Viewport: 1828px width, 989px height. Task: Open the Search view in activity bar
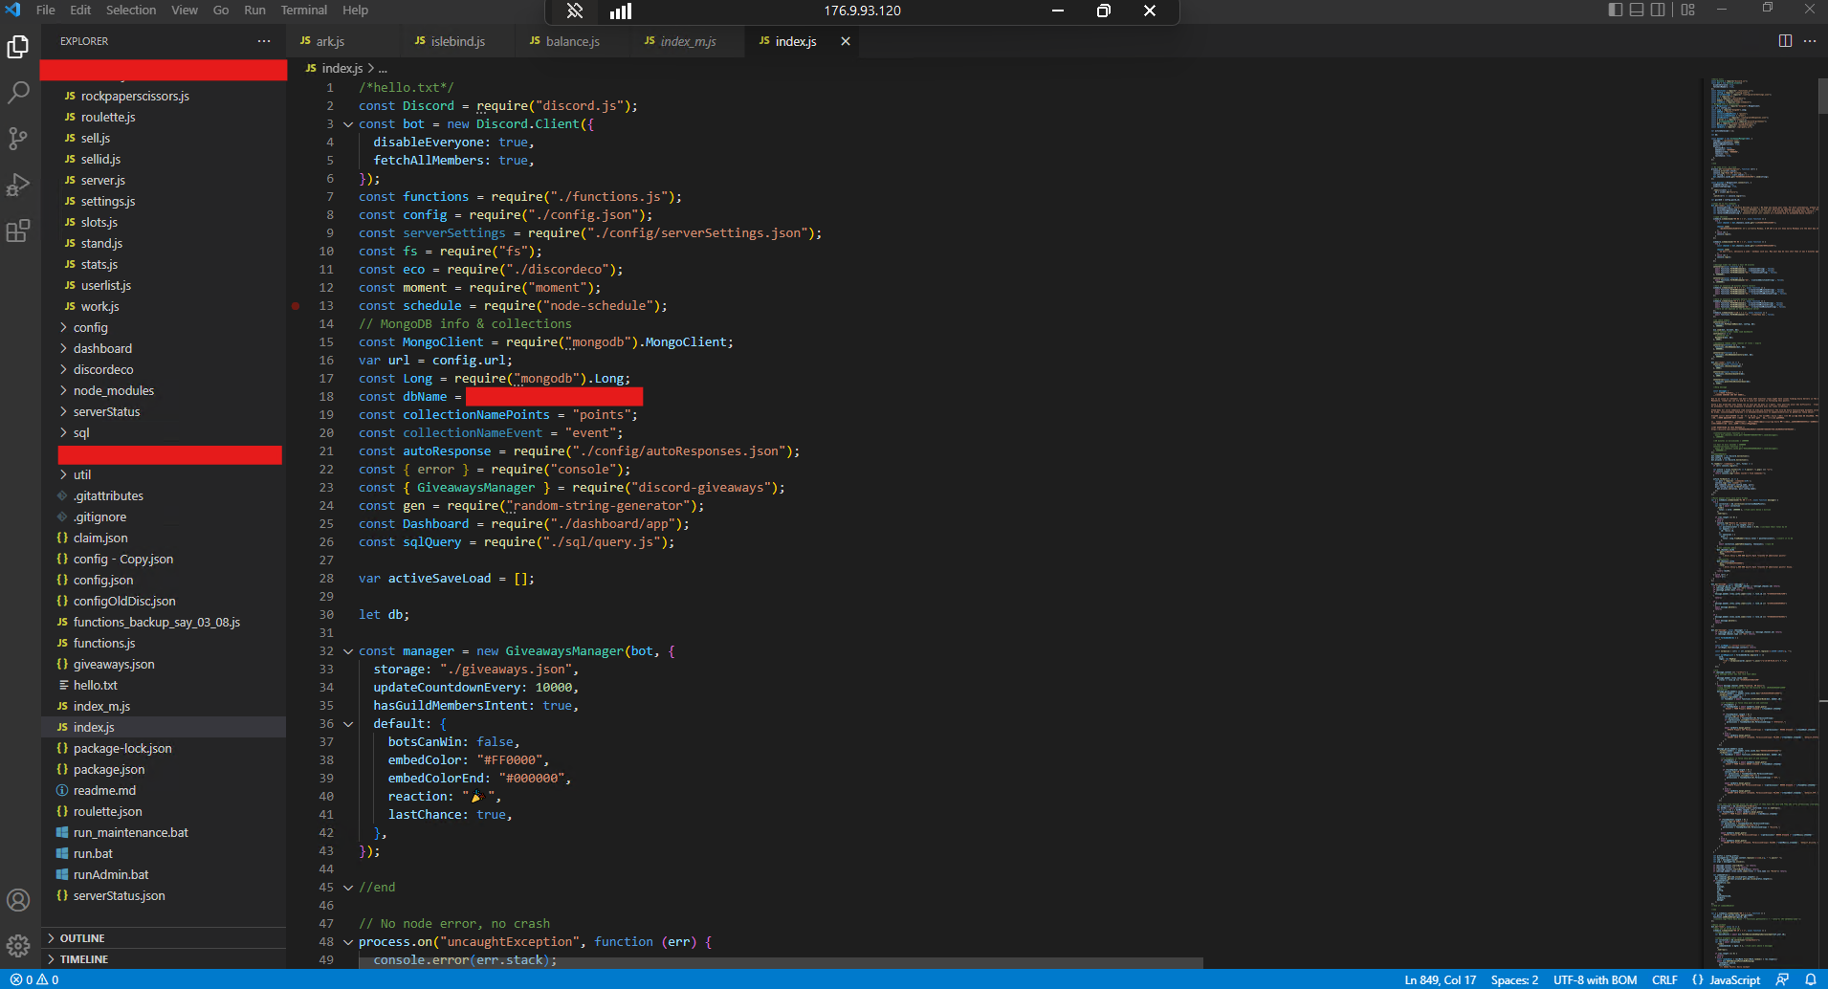tap(18, 93)
